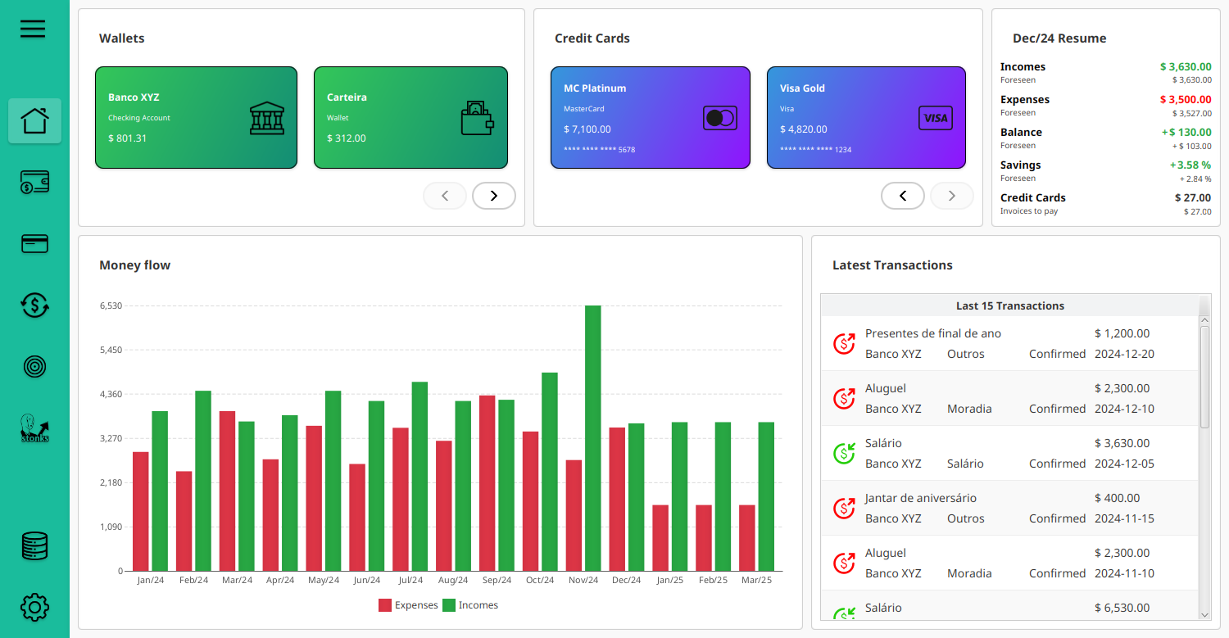Click expense icon for Aluguel 2024-11-10
The width and height of the screenshot is (1229, 638).
coord(844,563)
